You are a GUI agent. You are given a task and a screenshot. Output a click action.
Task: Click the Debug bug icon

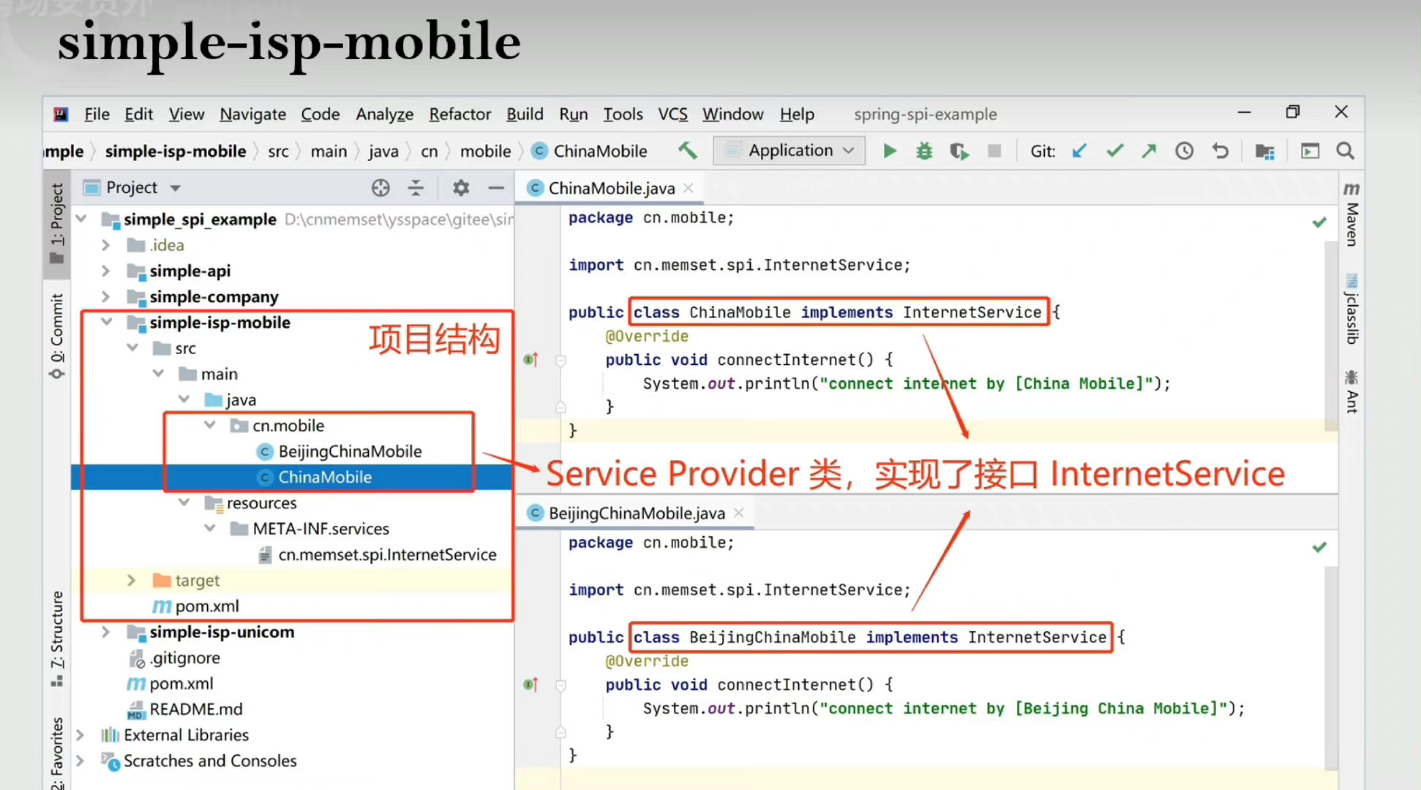[x=924, y=151]
